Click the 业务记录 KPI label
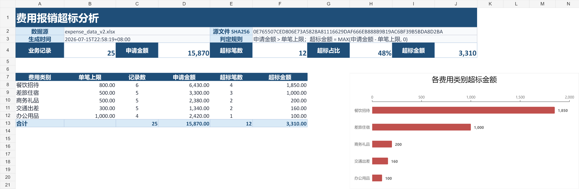The width and height of the screenshot is (579, 189). 40,50
